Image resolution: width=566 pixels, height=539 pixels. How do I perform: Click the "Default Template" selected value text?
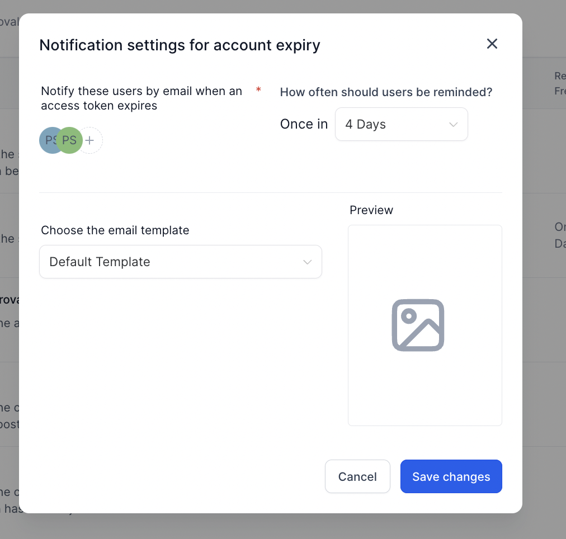100,262
